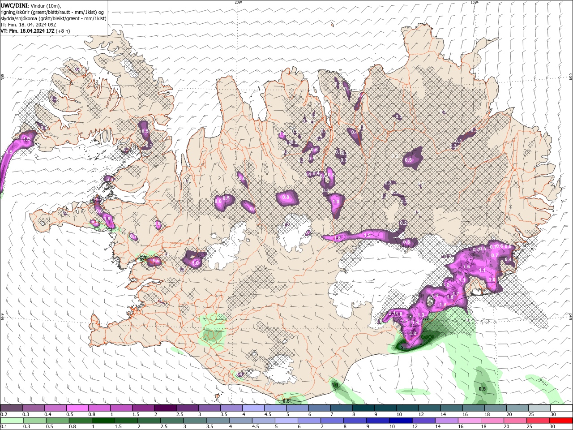Click the 0.4 swatch in purple snow legend
573x430 pixels.
55,408
